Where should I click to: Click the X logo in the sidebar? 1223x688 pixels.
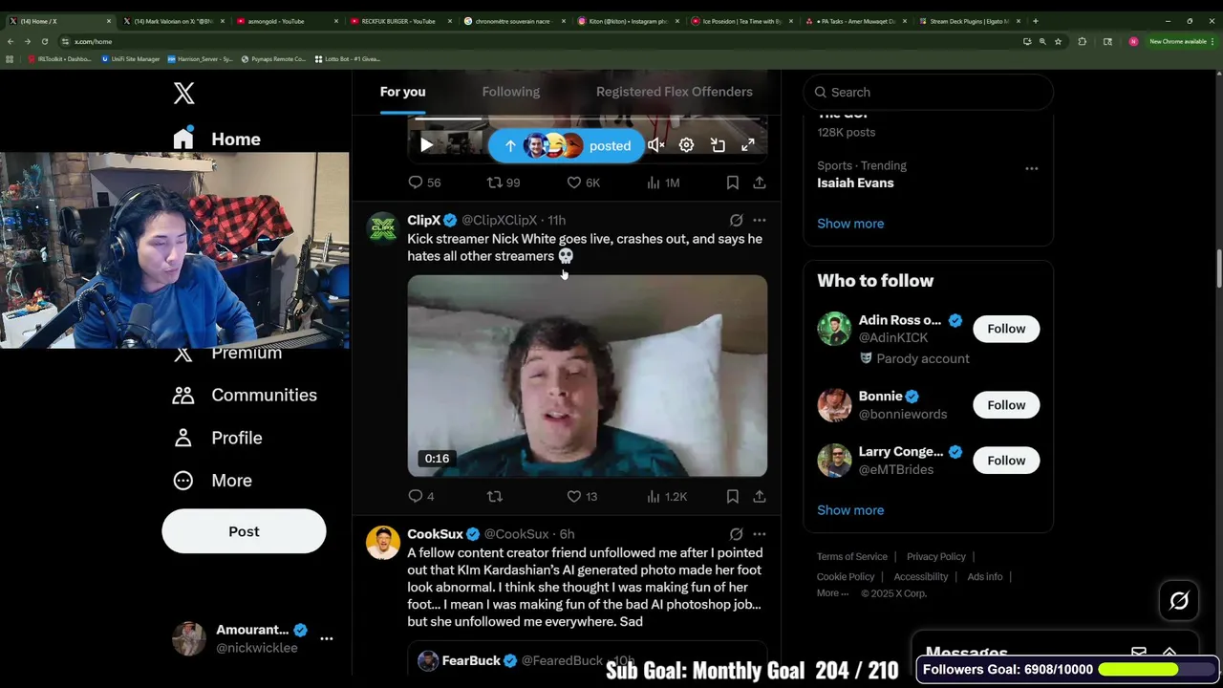[183, 93]
